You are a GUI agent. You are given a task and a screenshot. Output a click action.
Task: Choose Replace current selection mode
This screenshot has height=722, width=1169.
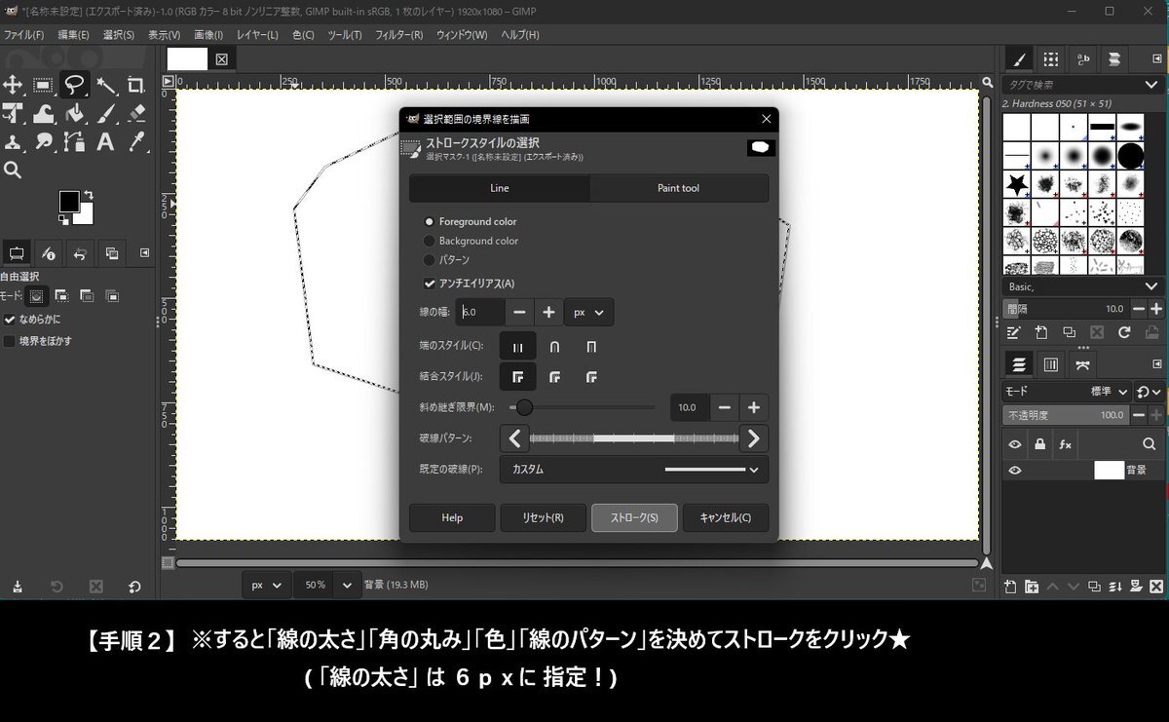(36, 295)
